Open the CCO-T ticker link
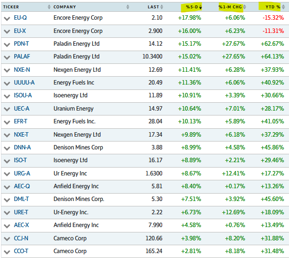Image resolution: width=289 pixels, height=258 pixels. (x=21, y=251)
